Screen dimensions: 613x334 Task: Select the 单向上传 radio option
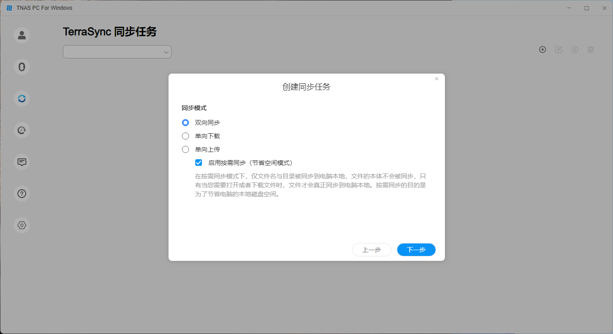[185, 149]
